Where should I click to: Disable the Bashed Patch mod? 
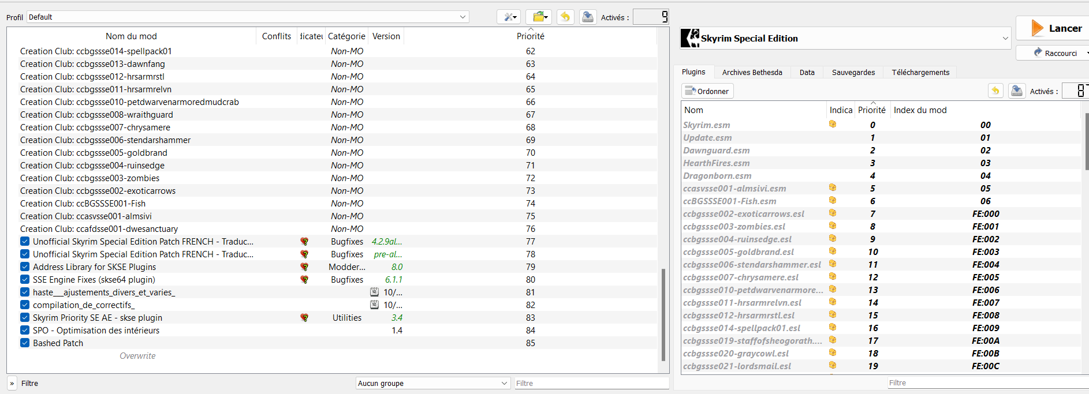25,343
